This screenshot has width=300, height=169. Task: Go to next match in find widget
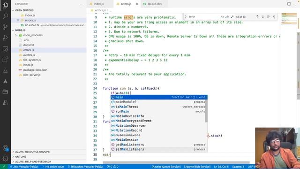click(263, 17)
